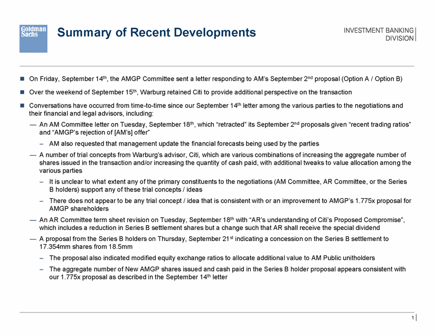Click the page number 1 in footer
Viewport: 434px width, 335px height.
(410, 318)
